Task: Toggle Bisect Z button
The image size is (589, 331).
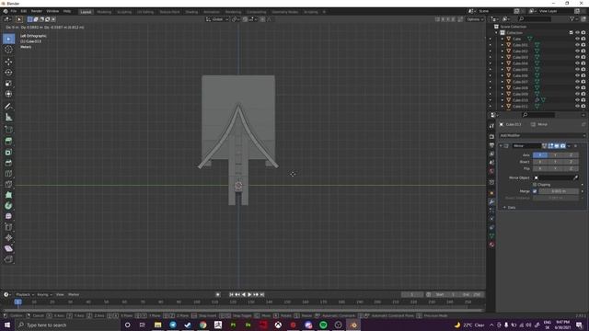Action: click(x=571, y=162)
